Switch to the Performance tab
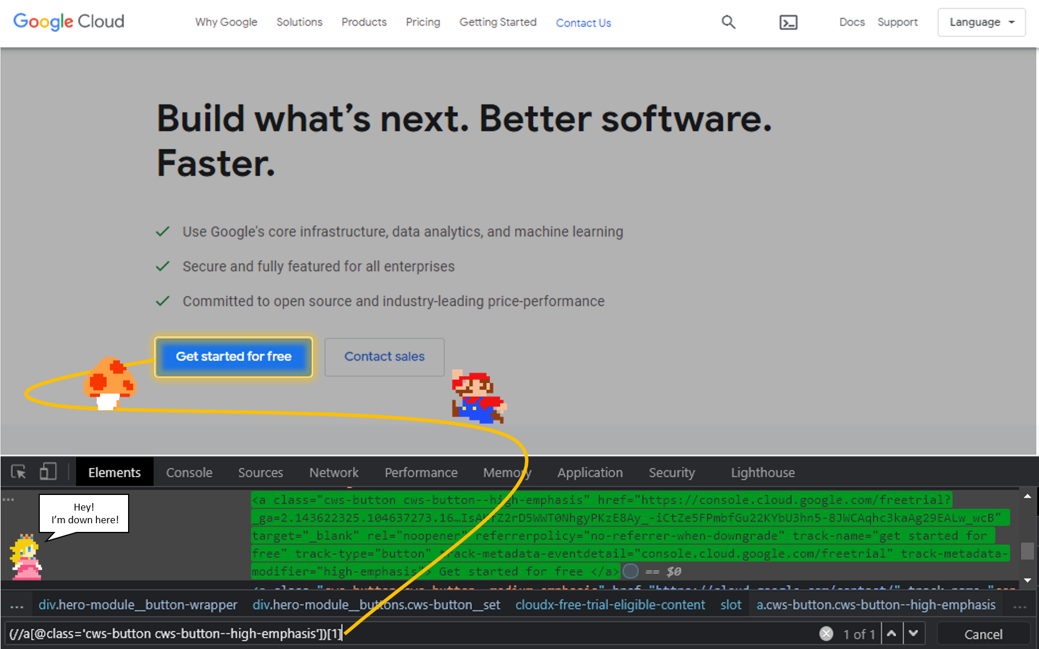This screenshot has height=649, width=1039. point(421,472)
